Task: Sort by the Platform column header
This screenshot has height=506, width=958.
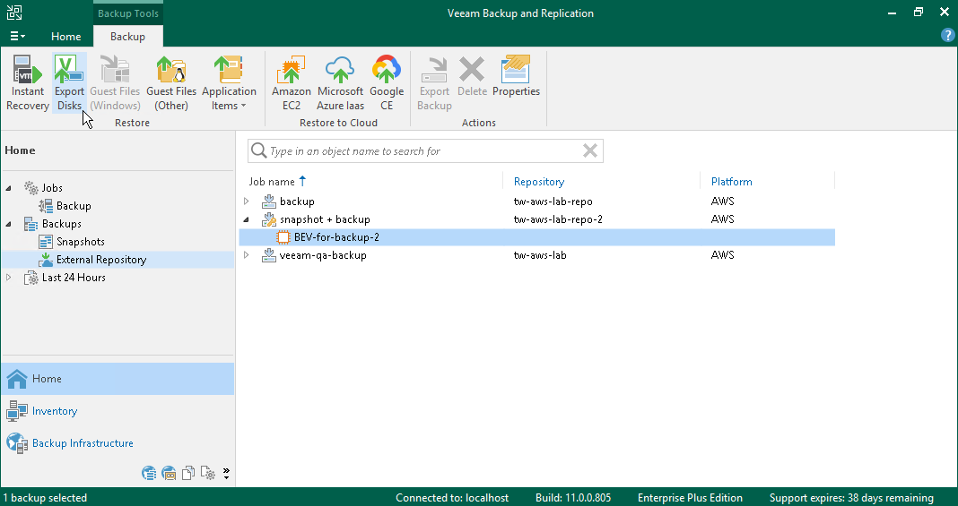Action: [731, 182]
